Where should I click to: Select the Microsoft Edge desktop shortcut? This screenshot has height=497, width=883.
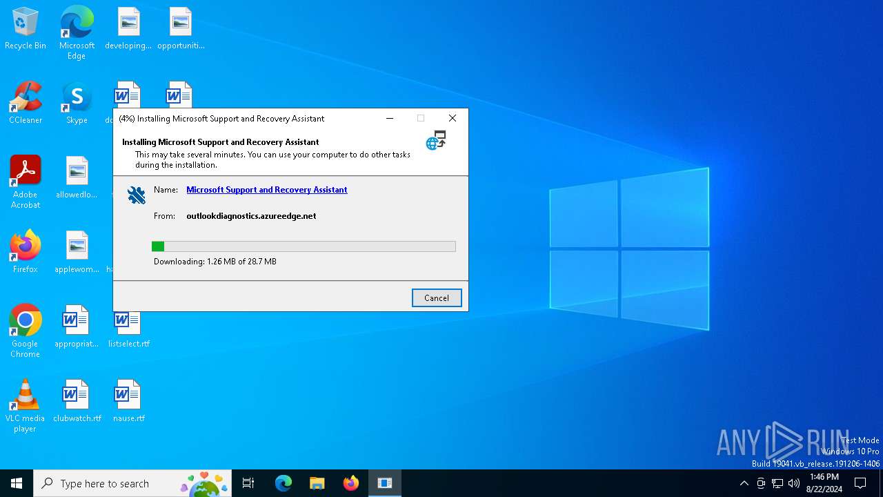(77, 33)
